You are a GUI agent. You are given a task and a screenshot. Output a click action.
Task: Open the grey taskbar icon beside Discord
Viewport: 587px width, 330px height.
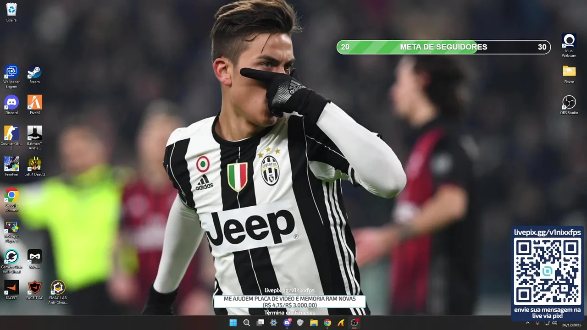[300, 323]
